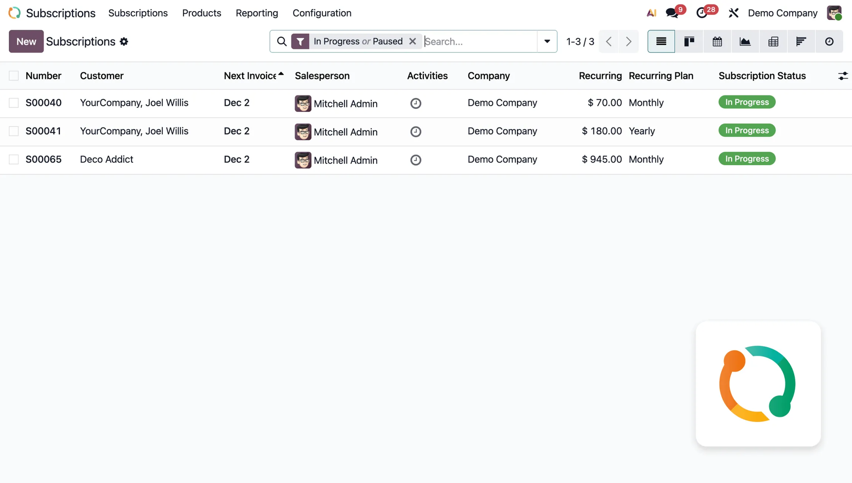This screenshot has width=852, height=483.
Task: Open activity clock for S00040
Action: (x=416, y=103)
